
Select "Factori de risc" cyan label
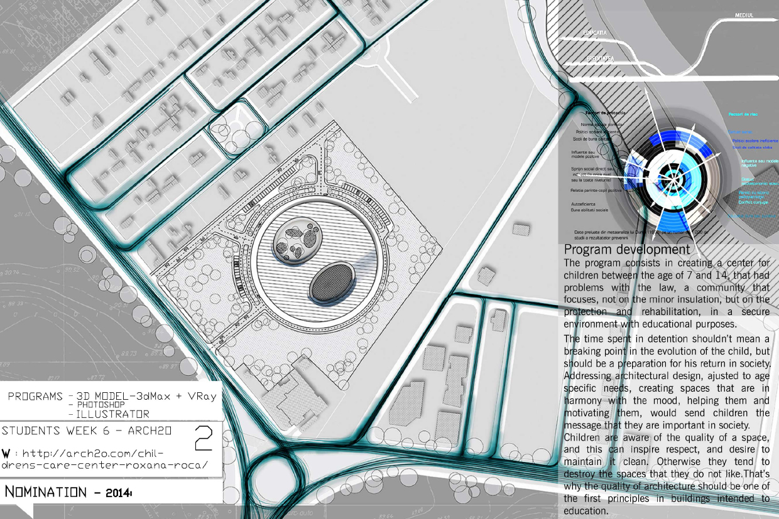coord(743,114)
